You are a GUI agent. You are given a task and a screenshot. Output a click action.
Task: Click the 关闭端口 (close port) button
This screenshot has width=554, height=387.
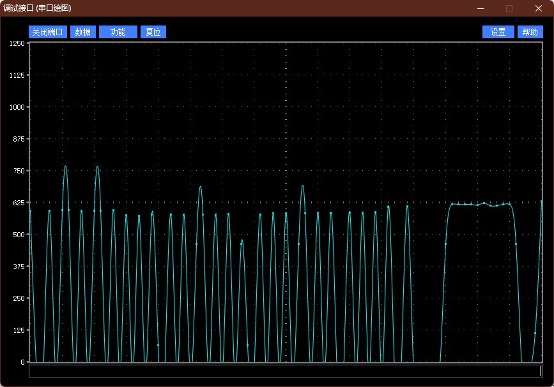(x=48, y=32)
